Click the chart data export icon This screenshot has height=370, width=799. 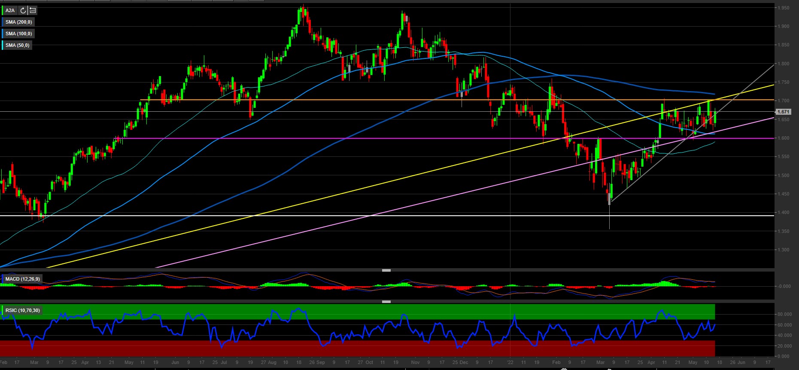click(33, 10)
